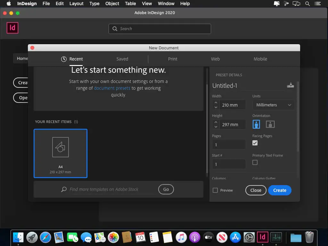Screen dimensions: 328x246
Task: Enable Primary Text Frame
Action: [255, 162]
